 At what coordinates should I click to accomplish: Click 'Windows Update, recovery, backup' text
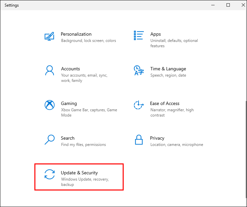[85, 182]
